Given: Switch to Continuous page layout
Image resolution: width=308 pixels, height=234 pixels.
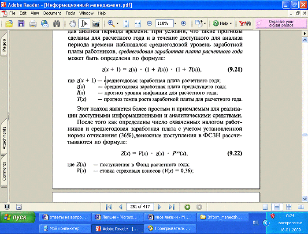Looking at the screenshot, I should (277, 207).
